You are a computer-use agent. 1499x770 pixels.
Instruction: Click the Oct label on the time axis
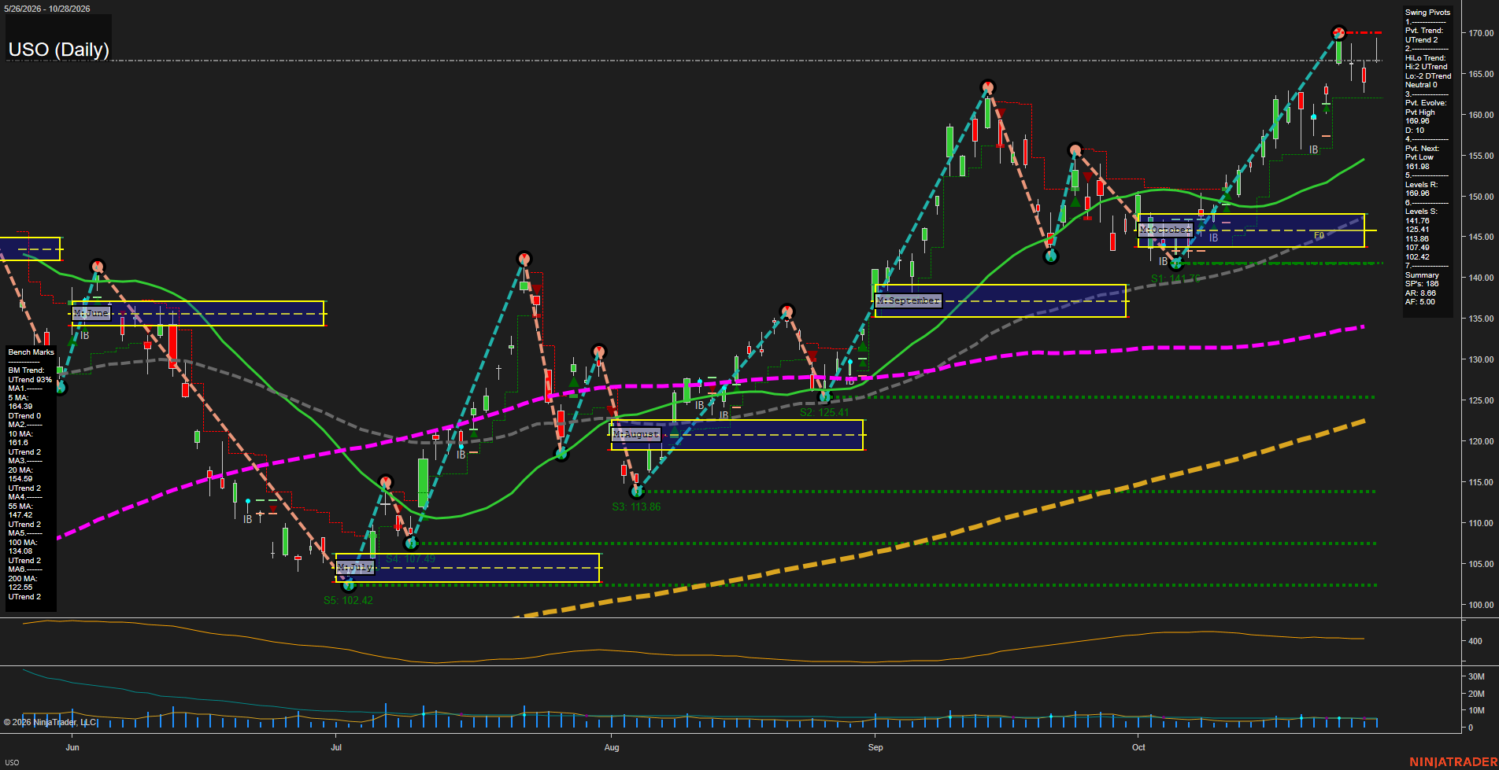tap(1138, 747)
